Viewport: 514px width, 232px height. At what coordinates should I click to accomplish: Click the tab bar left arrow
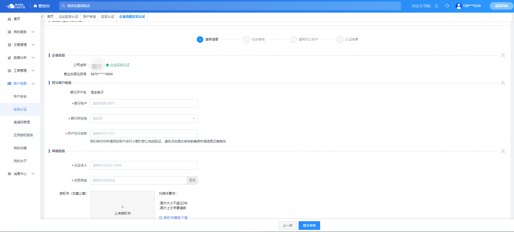42,17
